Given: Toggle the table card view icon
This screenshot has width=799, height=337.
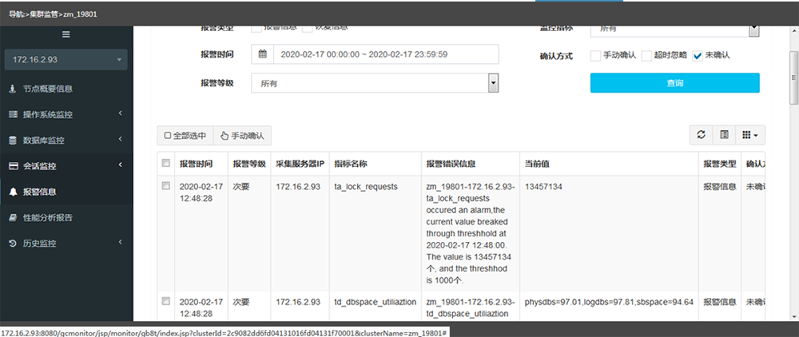Looking at the screenshot, I should pos(724,135).
